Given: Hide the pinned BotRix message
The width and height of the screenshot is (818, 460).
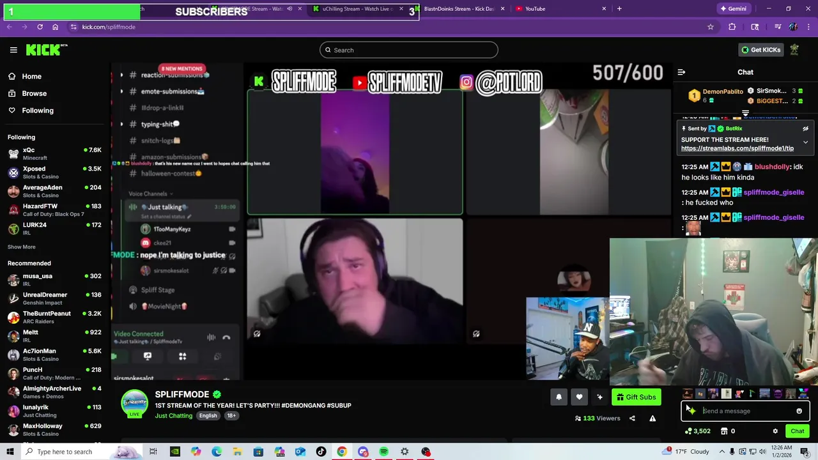Looking at the screenshot, I should click(x=805, y=128).
